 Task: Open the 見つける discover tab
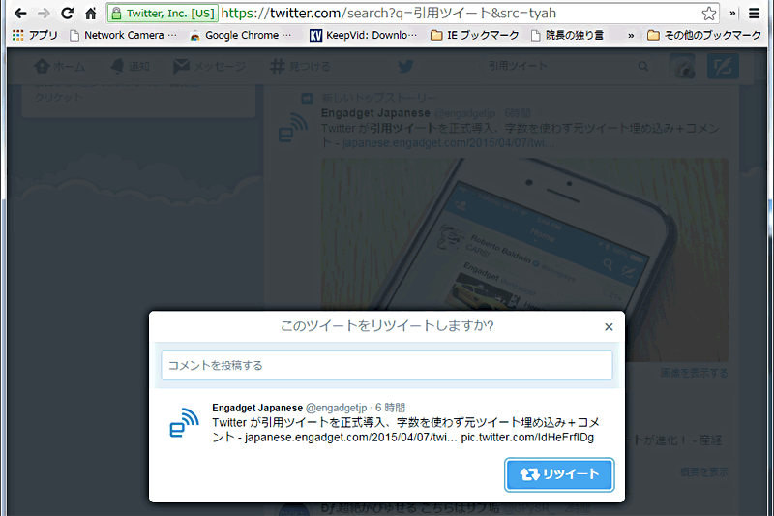(300, 66)
